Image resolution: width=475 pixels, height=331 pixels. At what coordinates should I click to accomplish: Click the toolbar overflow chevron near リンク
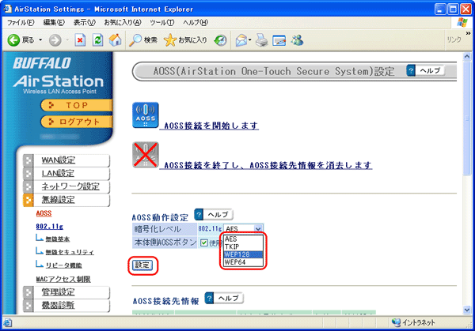[468, 33]
